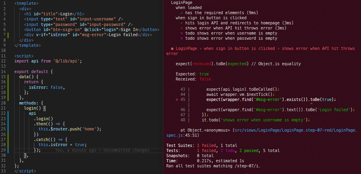This screenshot has width=361, height=174.
Task: Click the highlighted closing brace on line 30
Action: (x=25, y=156)
